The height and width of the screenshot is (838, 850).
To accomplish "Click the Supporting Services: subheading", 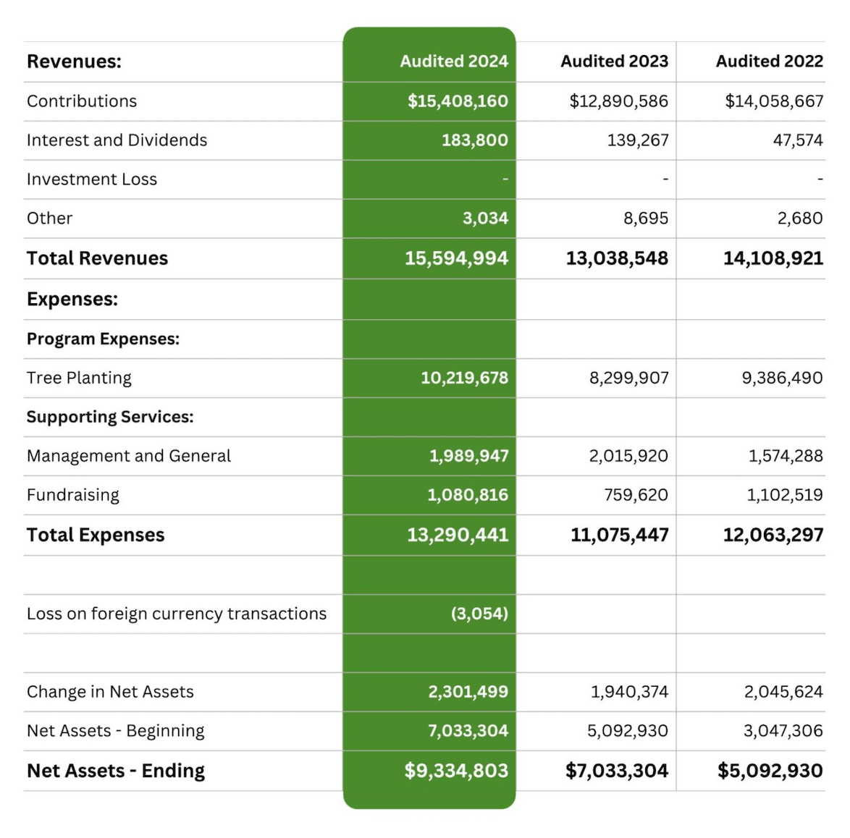I will click(110, 417).
